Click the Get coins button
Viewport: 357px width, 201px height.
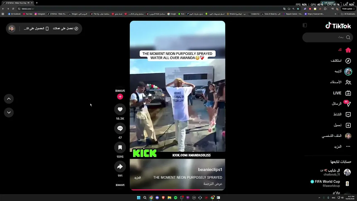65,28
